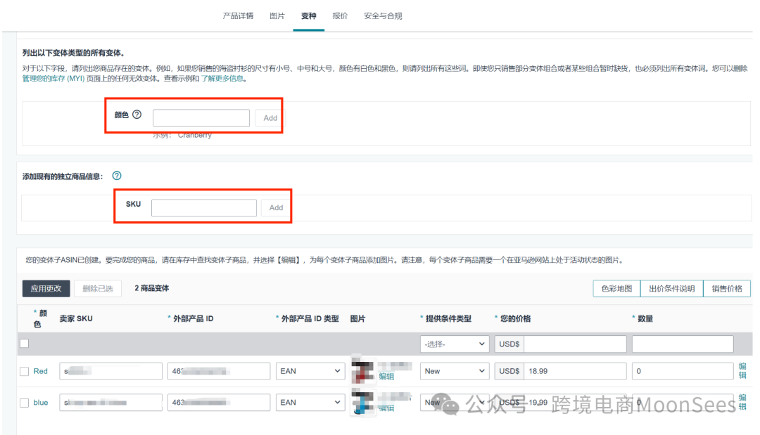Check the checkbox for the blue variant row
The image size is (760, 435).
click(24, 402)
